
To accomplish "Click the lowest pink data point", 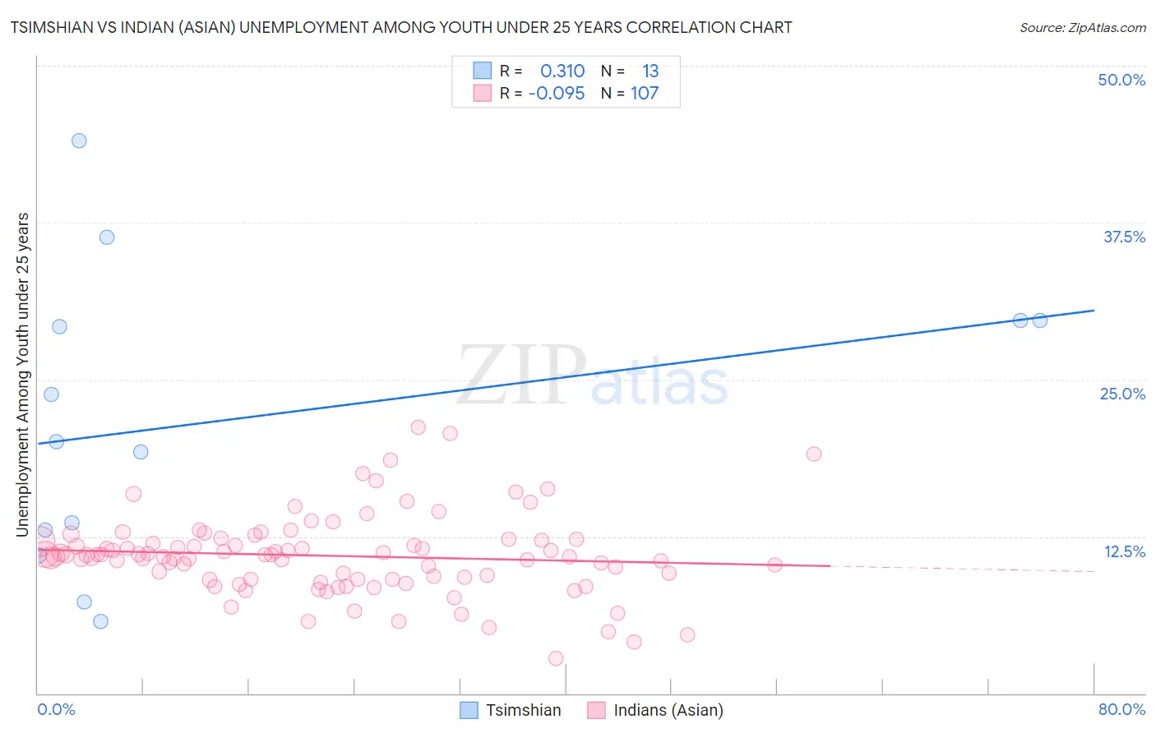I will pos(556,658).
